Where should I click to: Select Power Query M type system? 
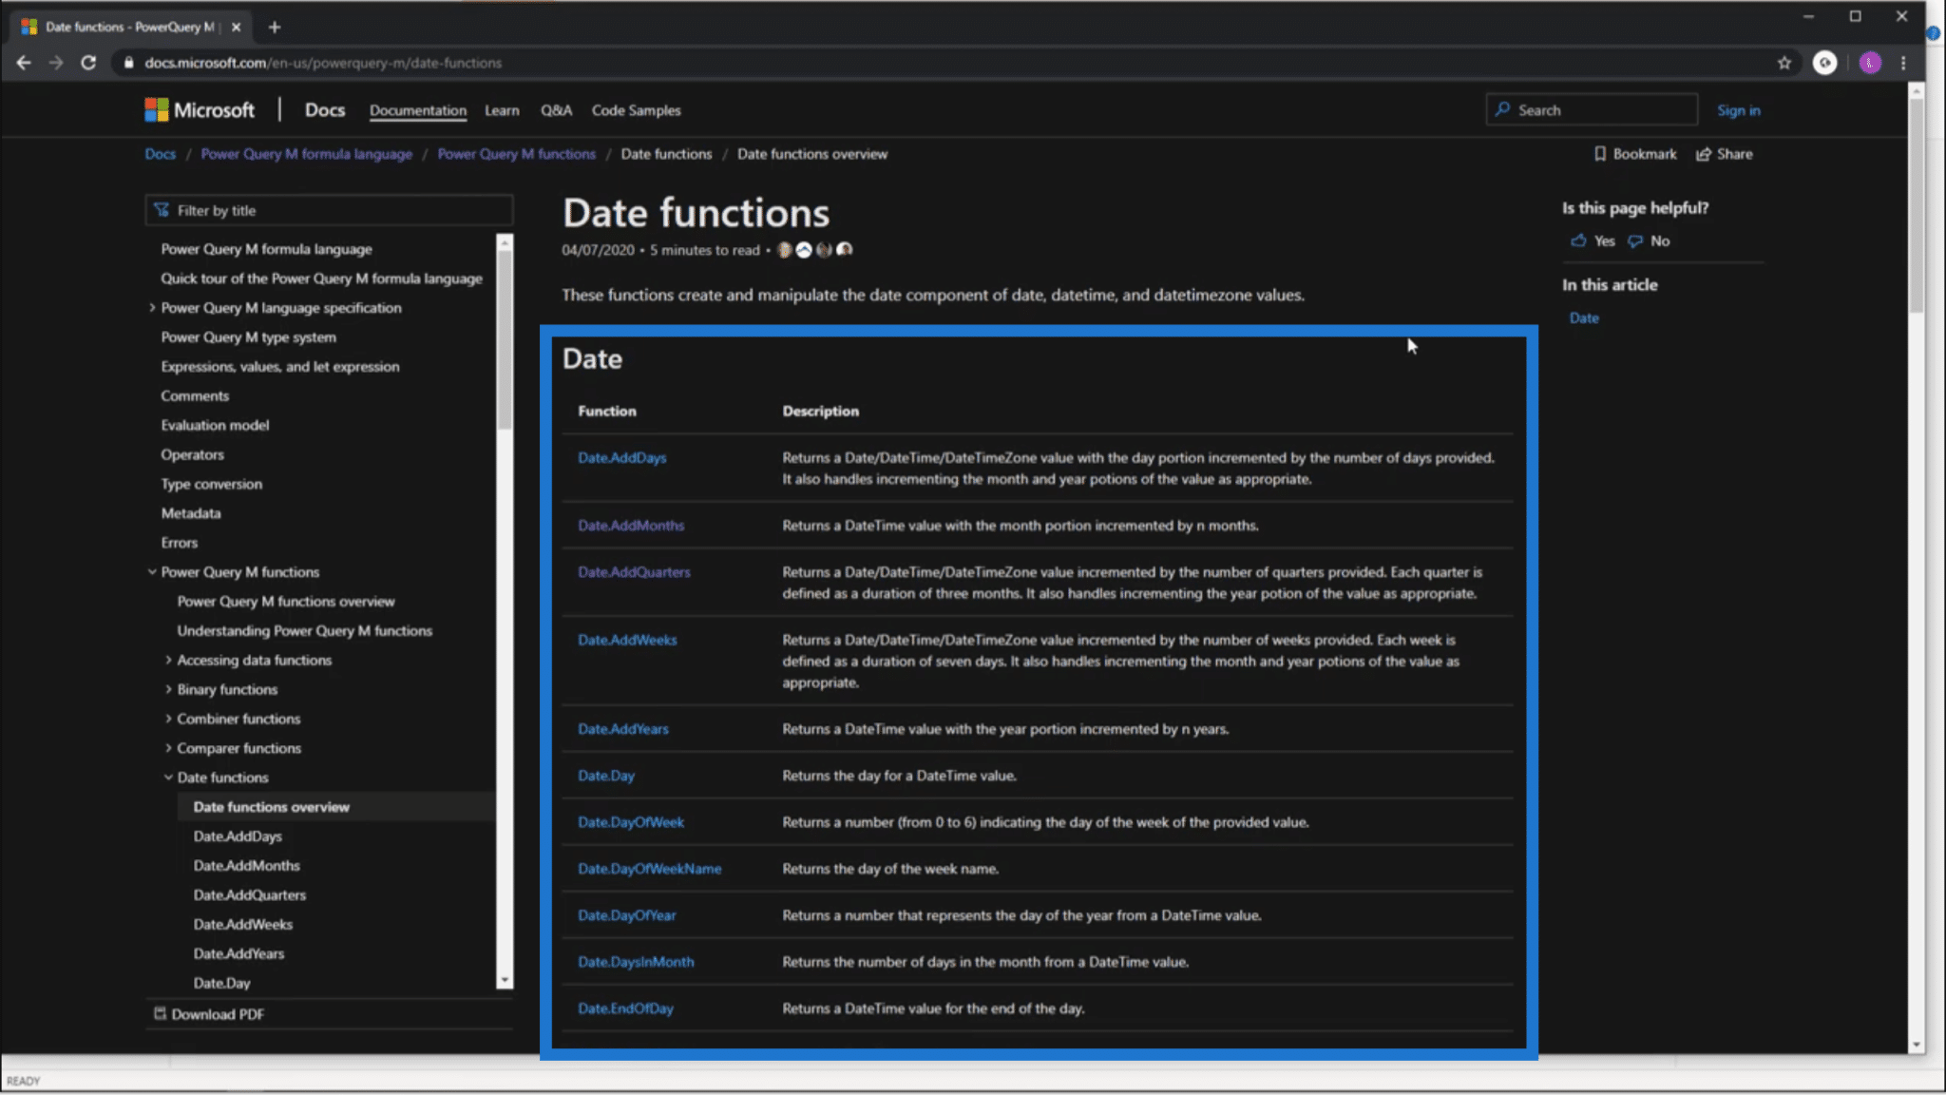(x=248, y=337)
